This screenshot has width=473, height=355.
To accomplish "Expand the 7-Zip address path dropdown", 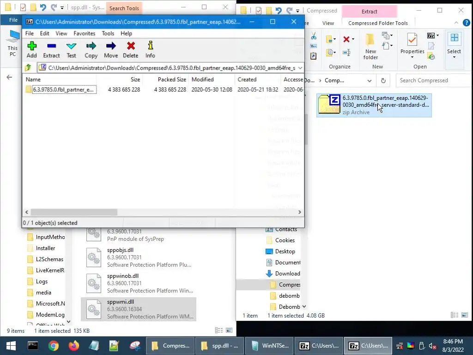I will coord(300,67).
